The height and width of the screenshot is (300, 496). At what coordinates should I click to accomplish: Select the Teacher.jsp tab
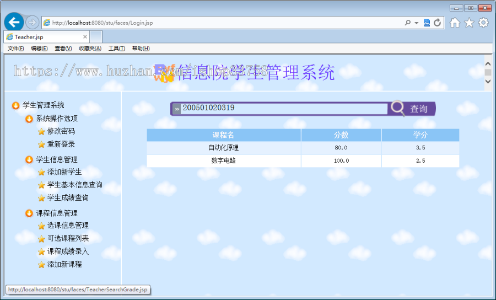pos(46,37)
